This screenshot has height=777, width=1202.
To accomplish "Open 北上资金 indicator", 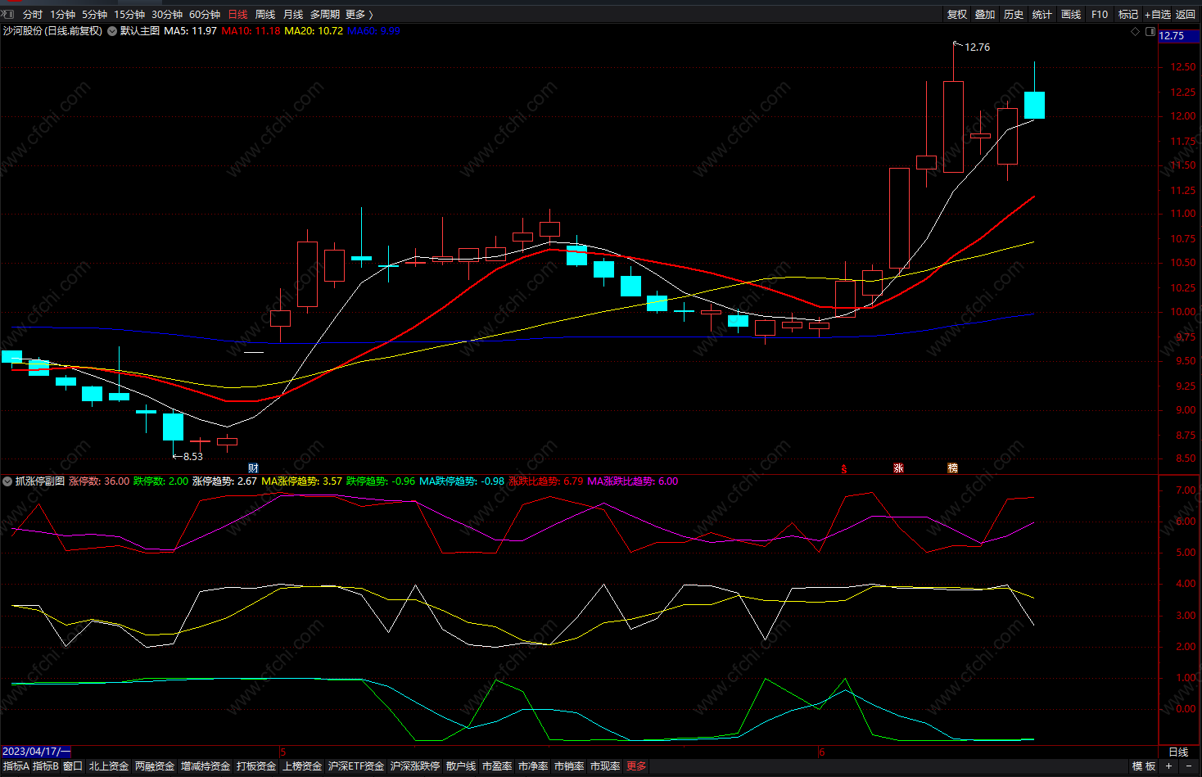I will click(109, 766).
